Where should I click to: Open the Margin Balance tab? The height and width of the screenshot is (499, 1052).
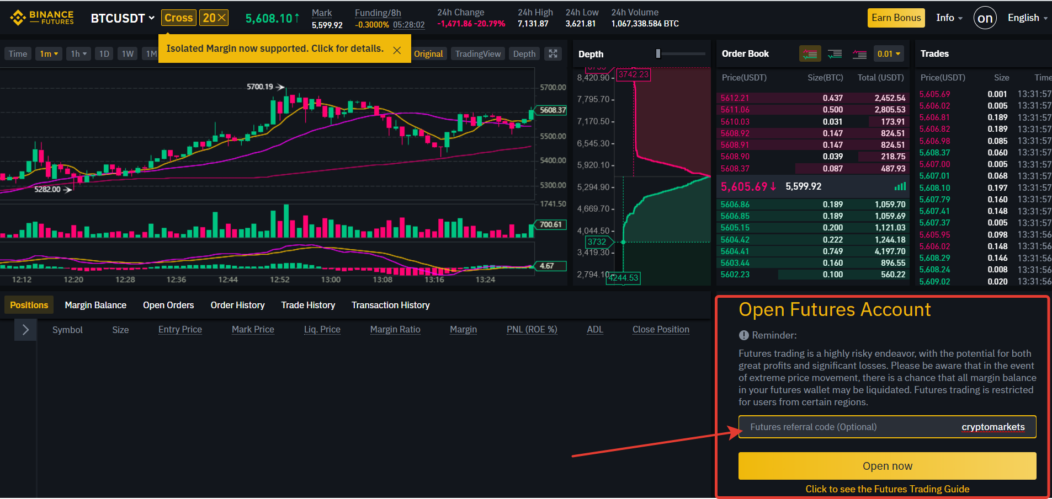click(x=95, y=305)
